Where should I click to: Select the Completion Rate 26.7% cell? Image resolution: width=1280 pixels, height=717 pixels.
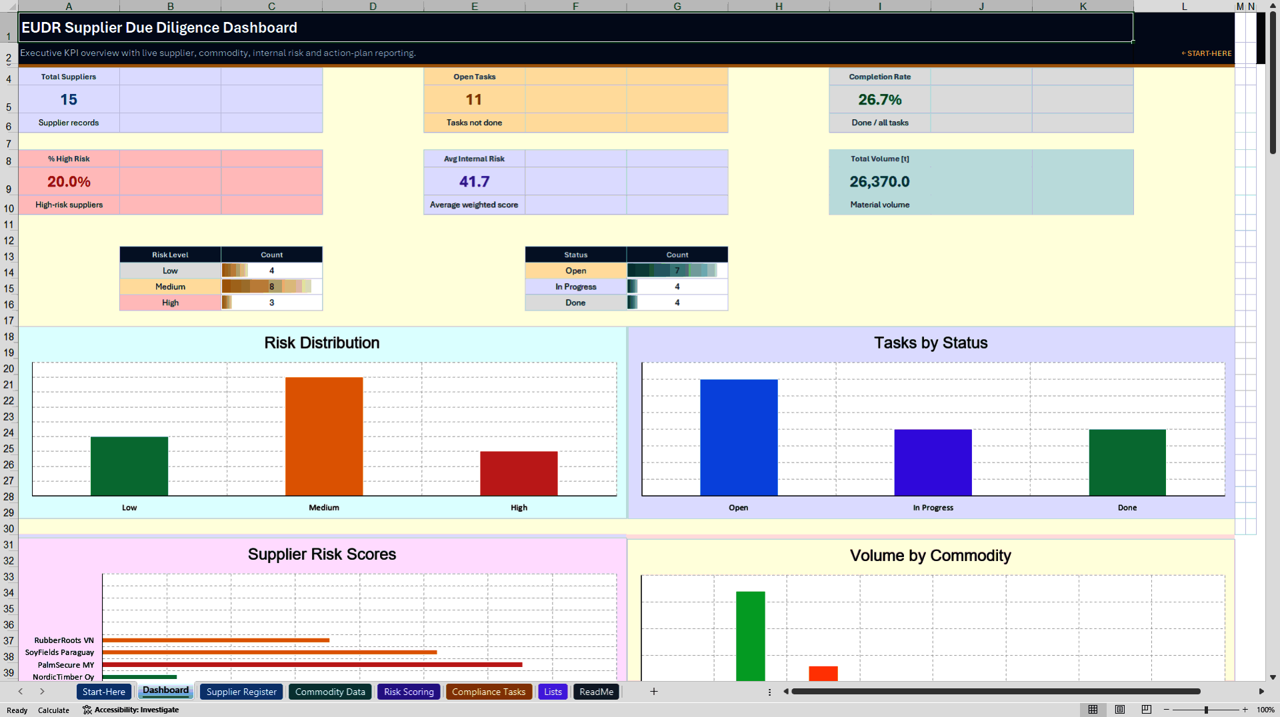click(879, 99)
